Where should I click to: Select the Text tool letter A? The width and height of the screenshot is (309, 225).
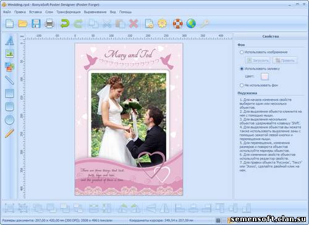pos(9,41)
